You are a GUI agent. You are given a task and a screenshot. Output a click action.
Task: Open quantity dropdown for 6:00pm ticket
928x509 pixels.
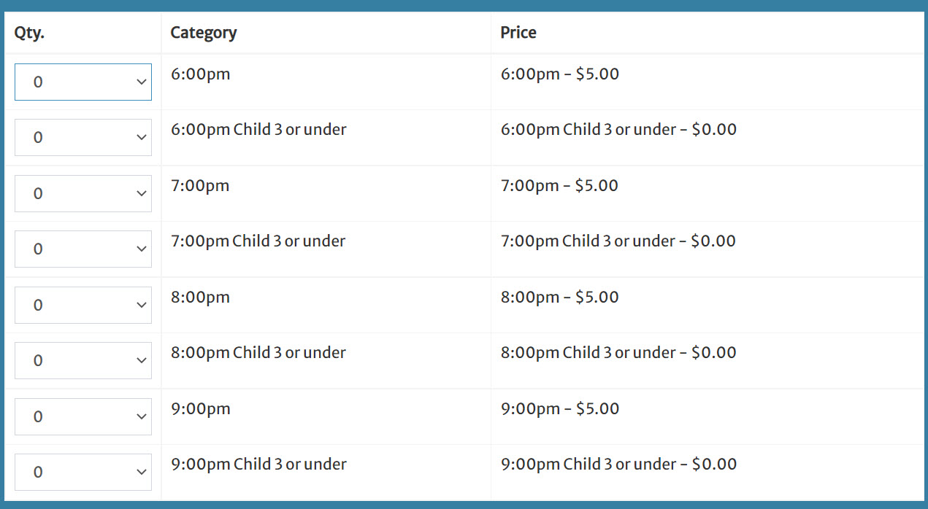click(x=83, y=82)
